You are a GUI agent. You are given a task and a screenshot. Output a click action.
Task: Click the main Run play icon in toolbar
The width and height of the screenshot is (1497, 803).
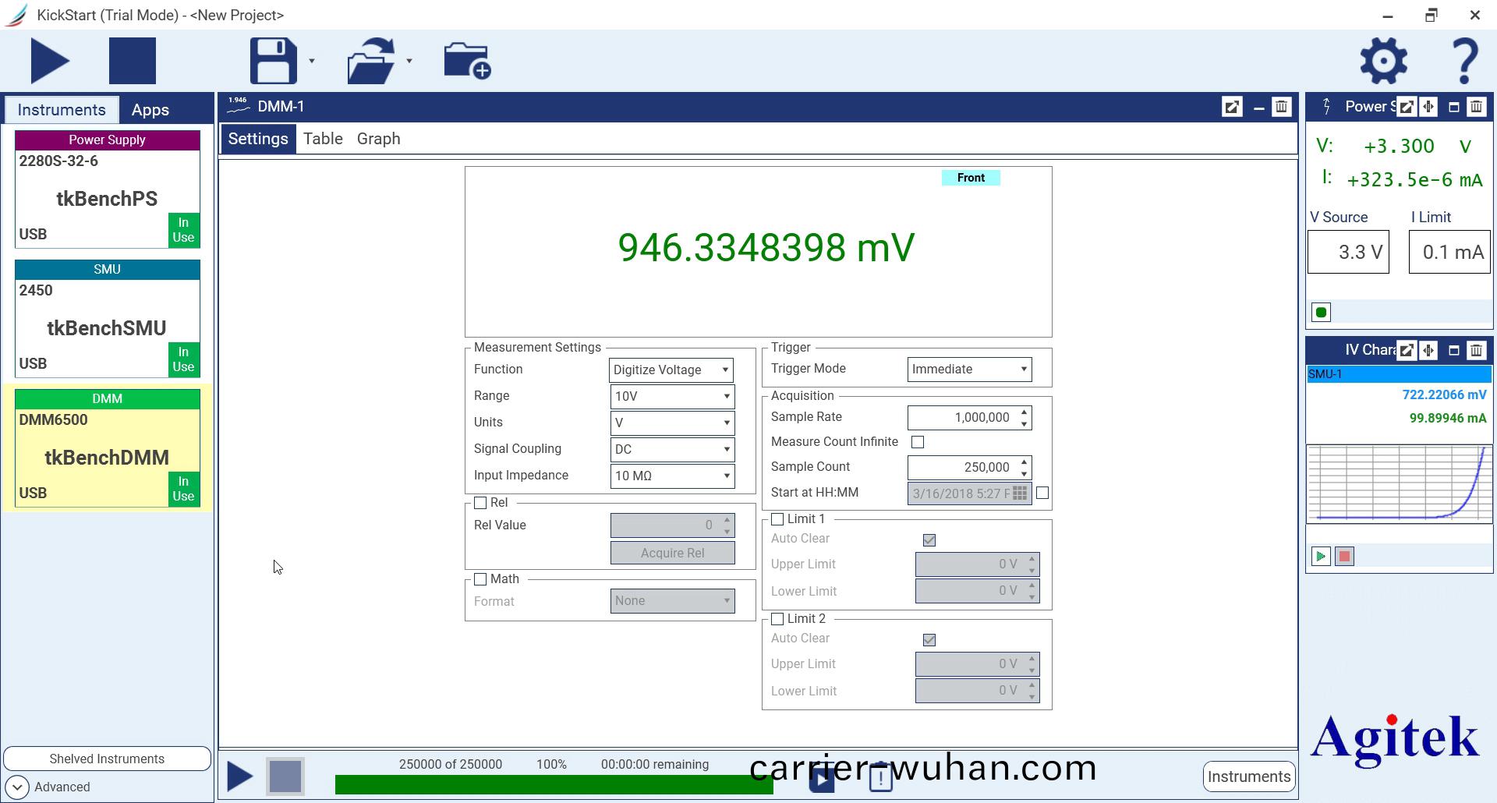tap(50, 61)
